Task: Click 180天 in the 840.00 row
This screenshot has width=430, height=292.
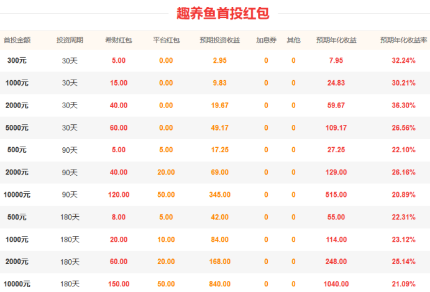Action: tap(70, 284)
